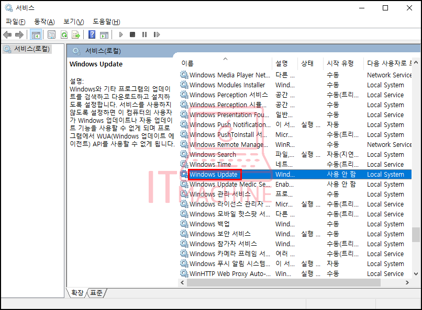Click the Refresh toolbar icon
This screenshot has height=310, width=422.
64,35
